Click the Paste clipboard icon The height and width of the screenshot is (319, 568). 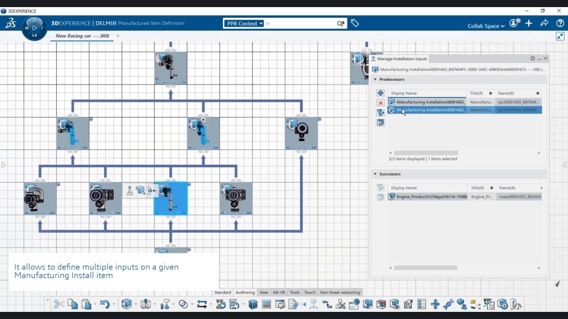(86, 304)
